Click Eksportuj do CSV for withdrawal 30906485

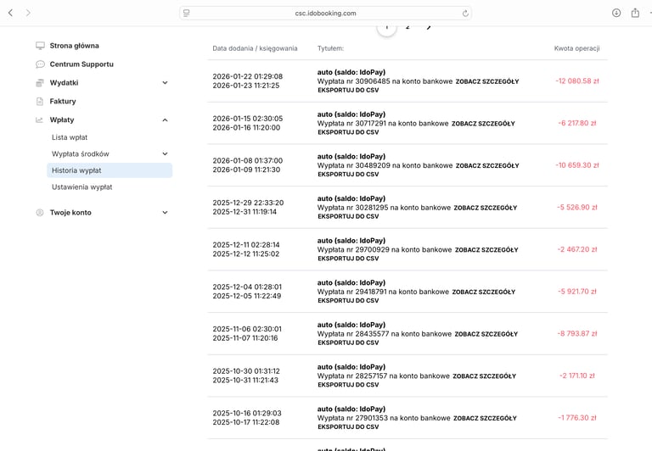pos(348,90)
